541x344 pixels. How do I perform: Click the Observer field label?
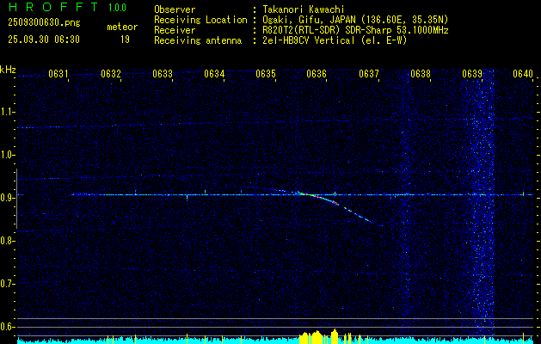[175, 9]
